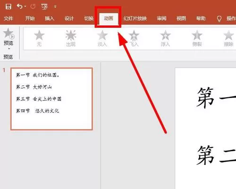
Task: Open the 审阅 tab
Action: (x=161, y=18)
